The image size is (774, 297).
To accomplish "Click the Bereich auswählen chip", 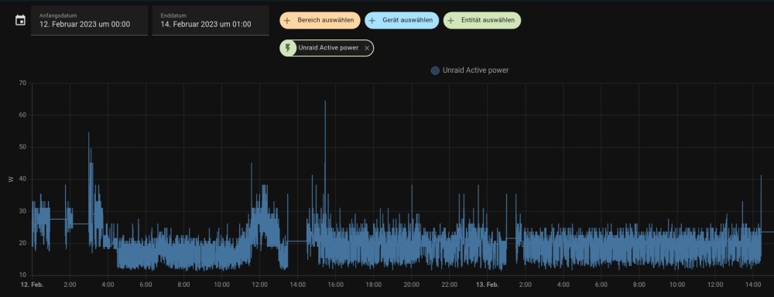I will pos(320,20).
